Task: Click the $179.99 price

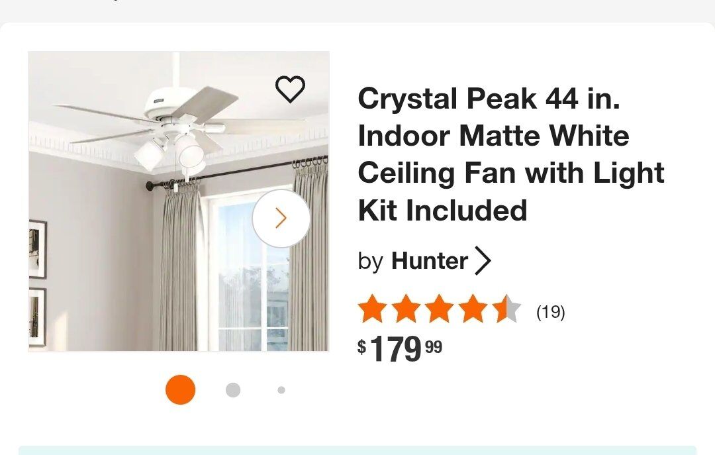Action: 400,348
